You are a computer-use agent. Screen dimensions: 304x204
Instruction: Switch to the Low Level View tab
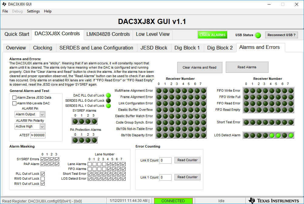(x=153, y=34)
